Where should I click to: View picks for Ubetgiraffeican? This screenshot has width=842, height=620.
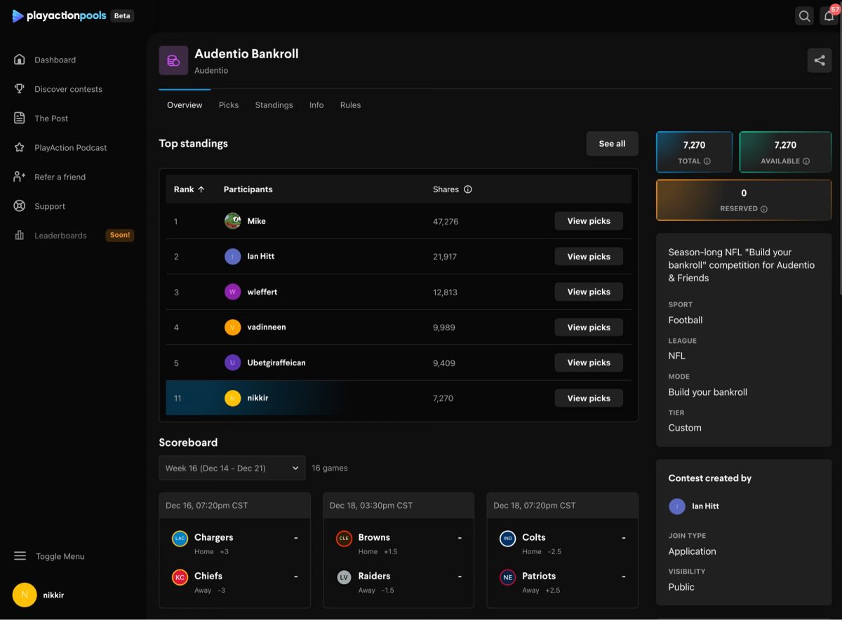589,363
